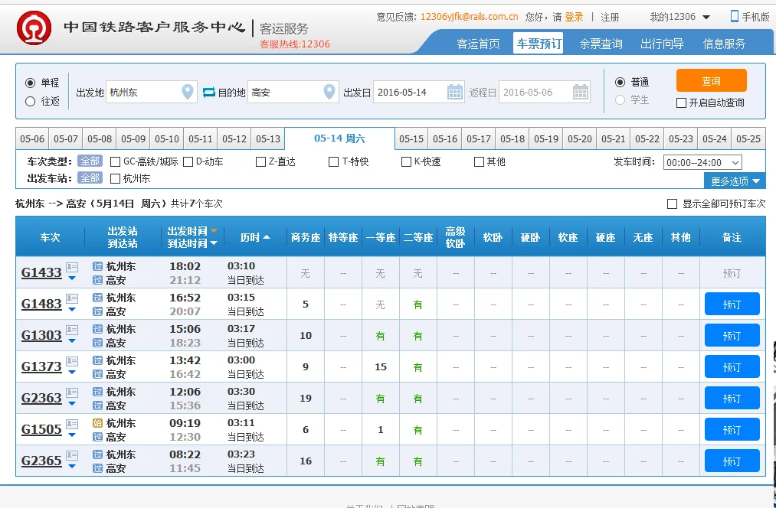Enable the 开启自动查询 checkbox
Screen dimensions: 776x508
(x=681, y=103)
